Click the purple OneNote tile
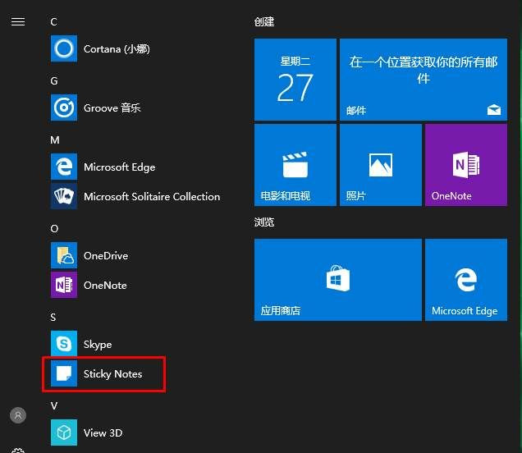Image resolution: width=522 pixels, height=453 pixels. click(465, 165)
